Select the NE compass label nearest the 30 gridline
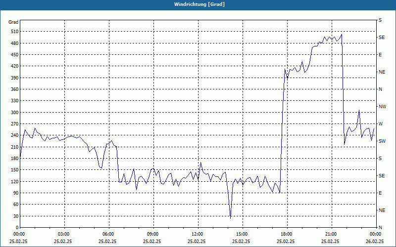 click(x=382, y=210)
